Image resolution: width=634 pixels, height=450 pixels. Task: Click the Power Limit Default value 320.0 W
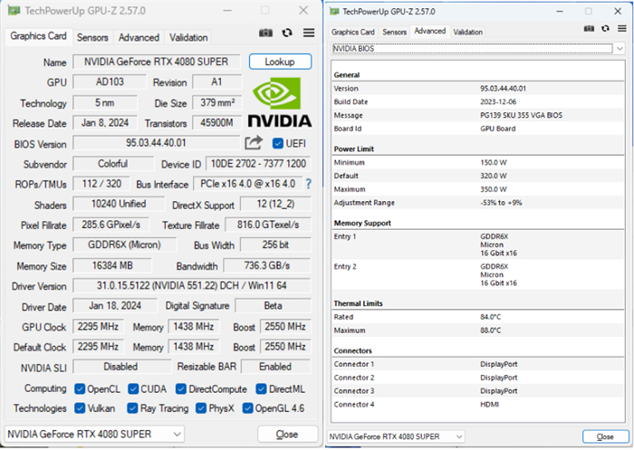pos(494,176)
